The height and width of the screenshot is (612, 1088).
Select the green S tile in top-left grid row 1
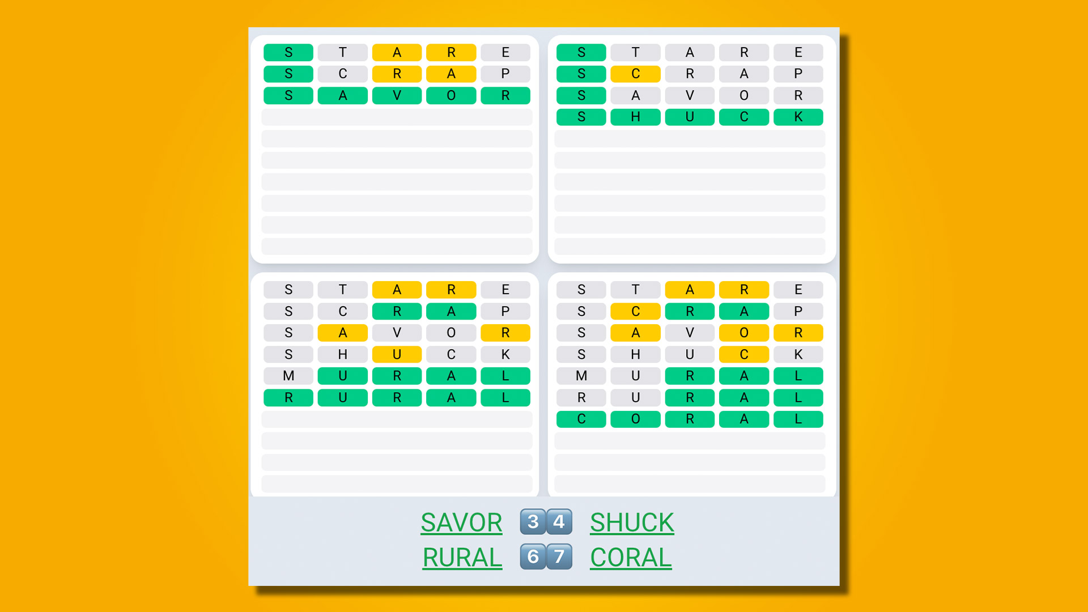pos(289,51)
